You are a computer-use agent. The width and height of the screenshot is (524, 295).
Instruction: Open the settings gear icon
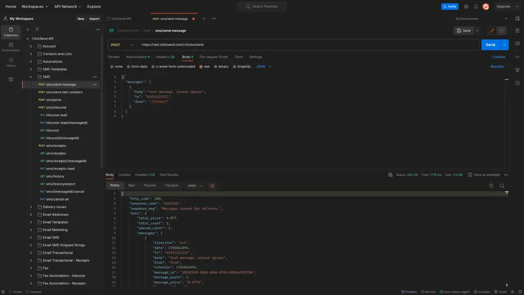pos(466,6)
